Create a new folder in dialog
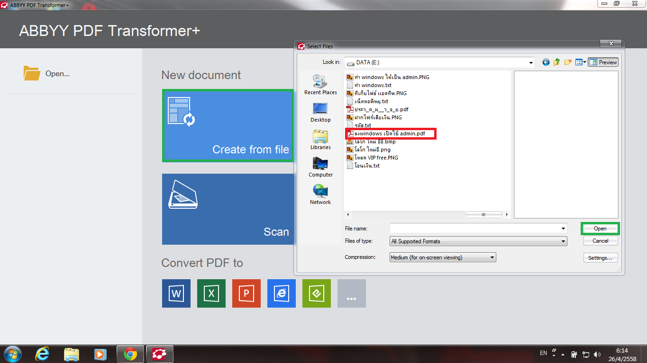647x363 pixels. [x=567, y=62]
